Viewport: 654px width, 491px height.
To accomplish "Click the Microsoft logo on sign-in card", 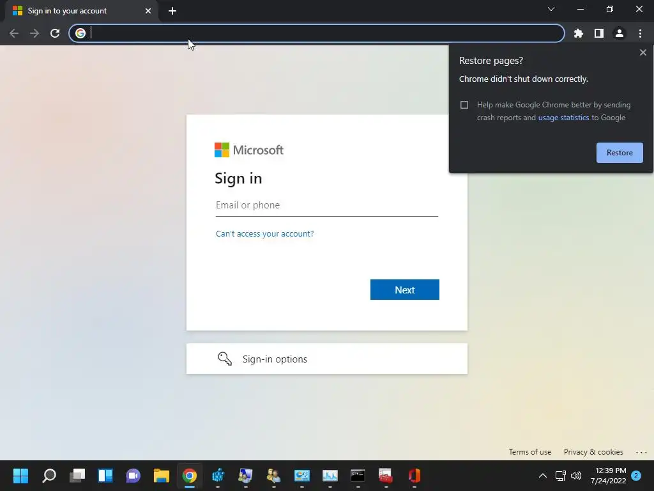I will (249, 150).
